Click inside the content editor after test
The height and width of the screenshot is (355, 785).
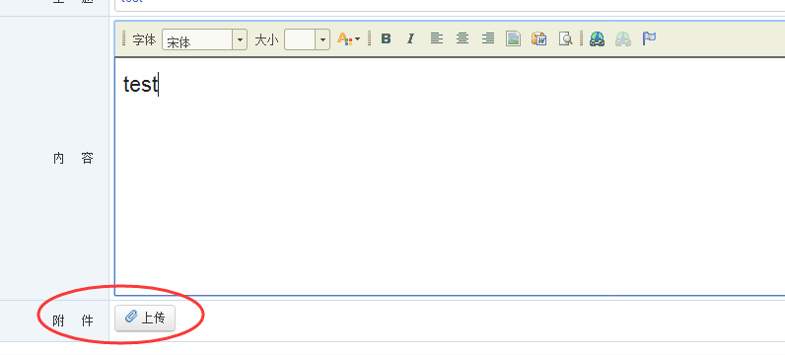tap(451, 177)
